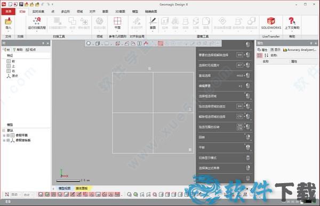Image resolution: width=320 pixels, height=206 pixels.
Task: Switch to the 3D草图 ribbon tab
Action: point(120,11)
